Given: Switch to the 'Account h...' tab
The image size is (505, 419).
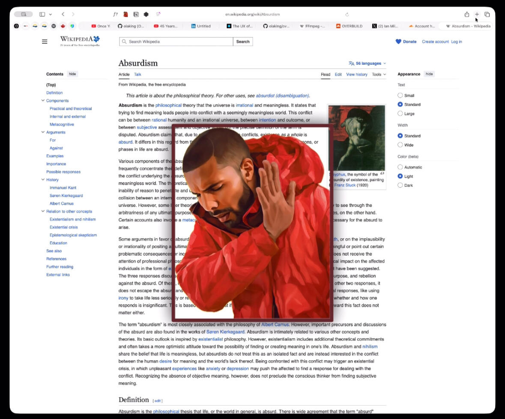Looking at the screenshot, I should 422,26.
